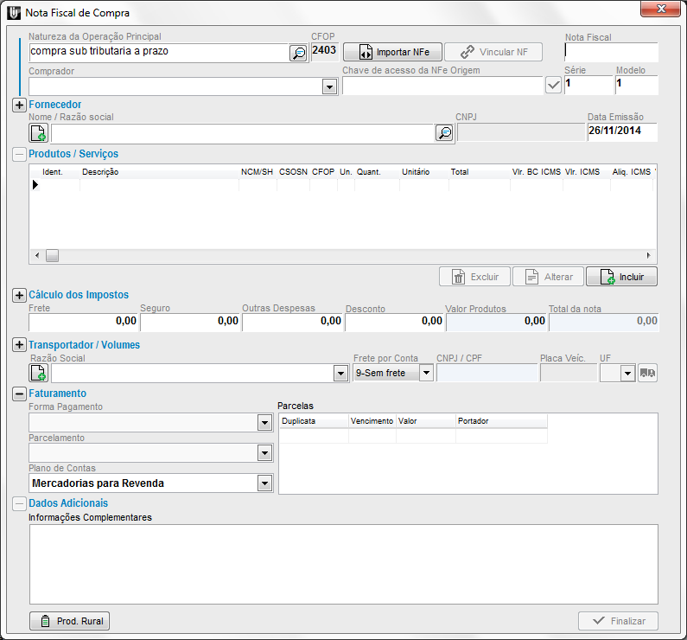687x640 pixels.
Task: Collapse the Faturamento section
Action: coord(19,394)
